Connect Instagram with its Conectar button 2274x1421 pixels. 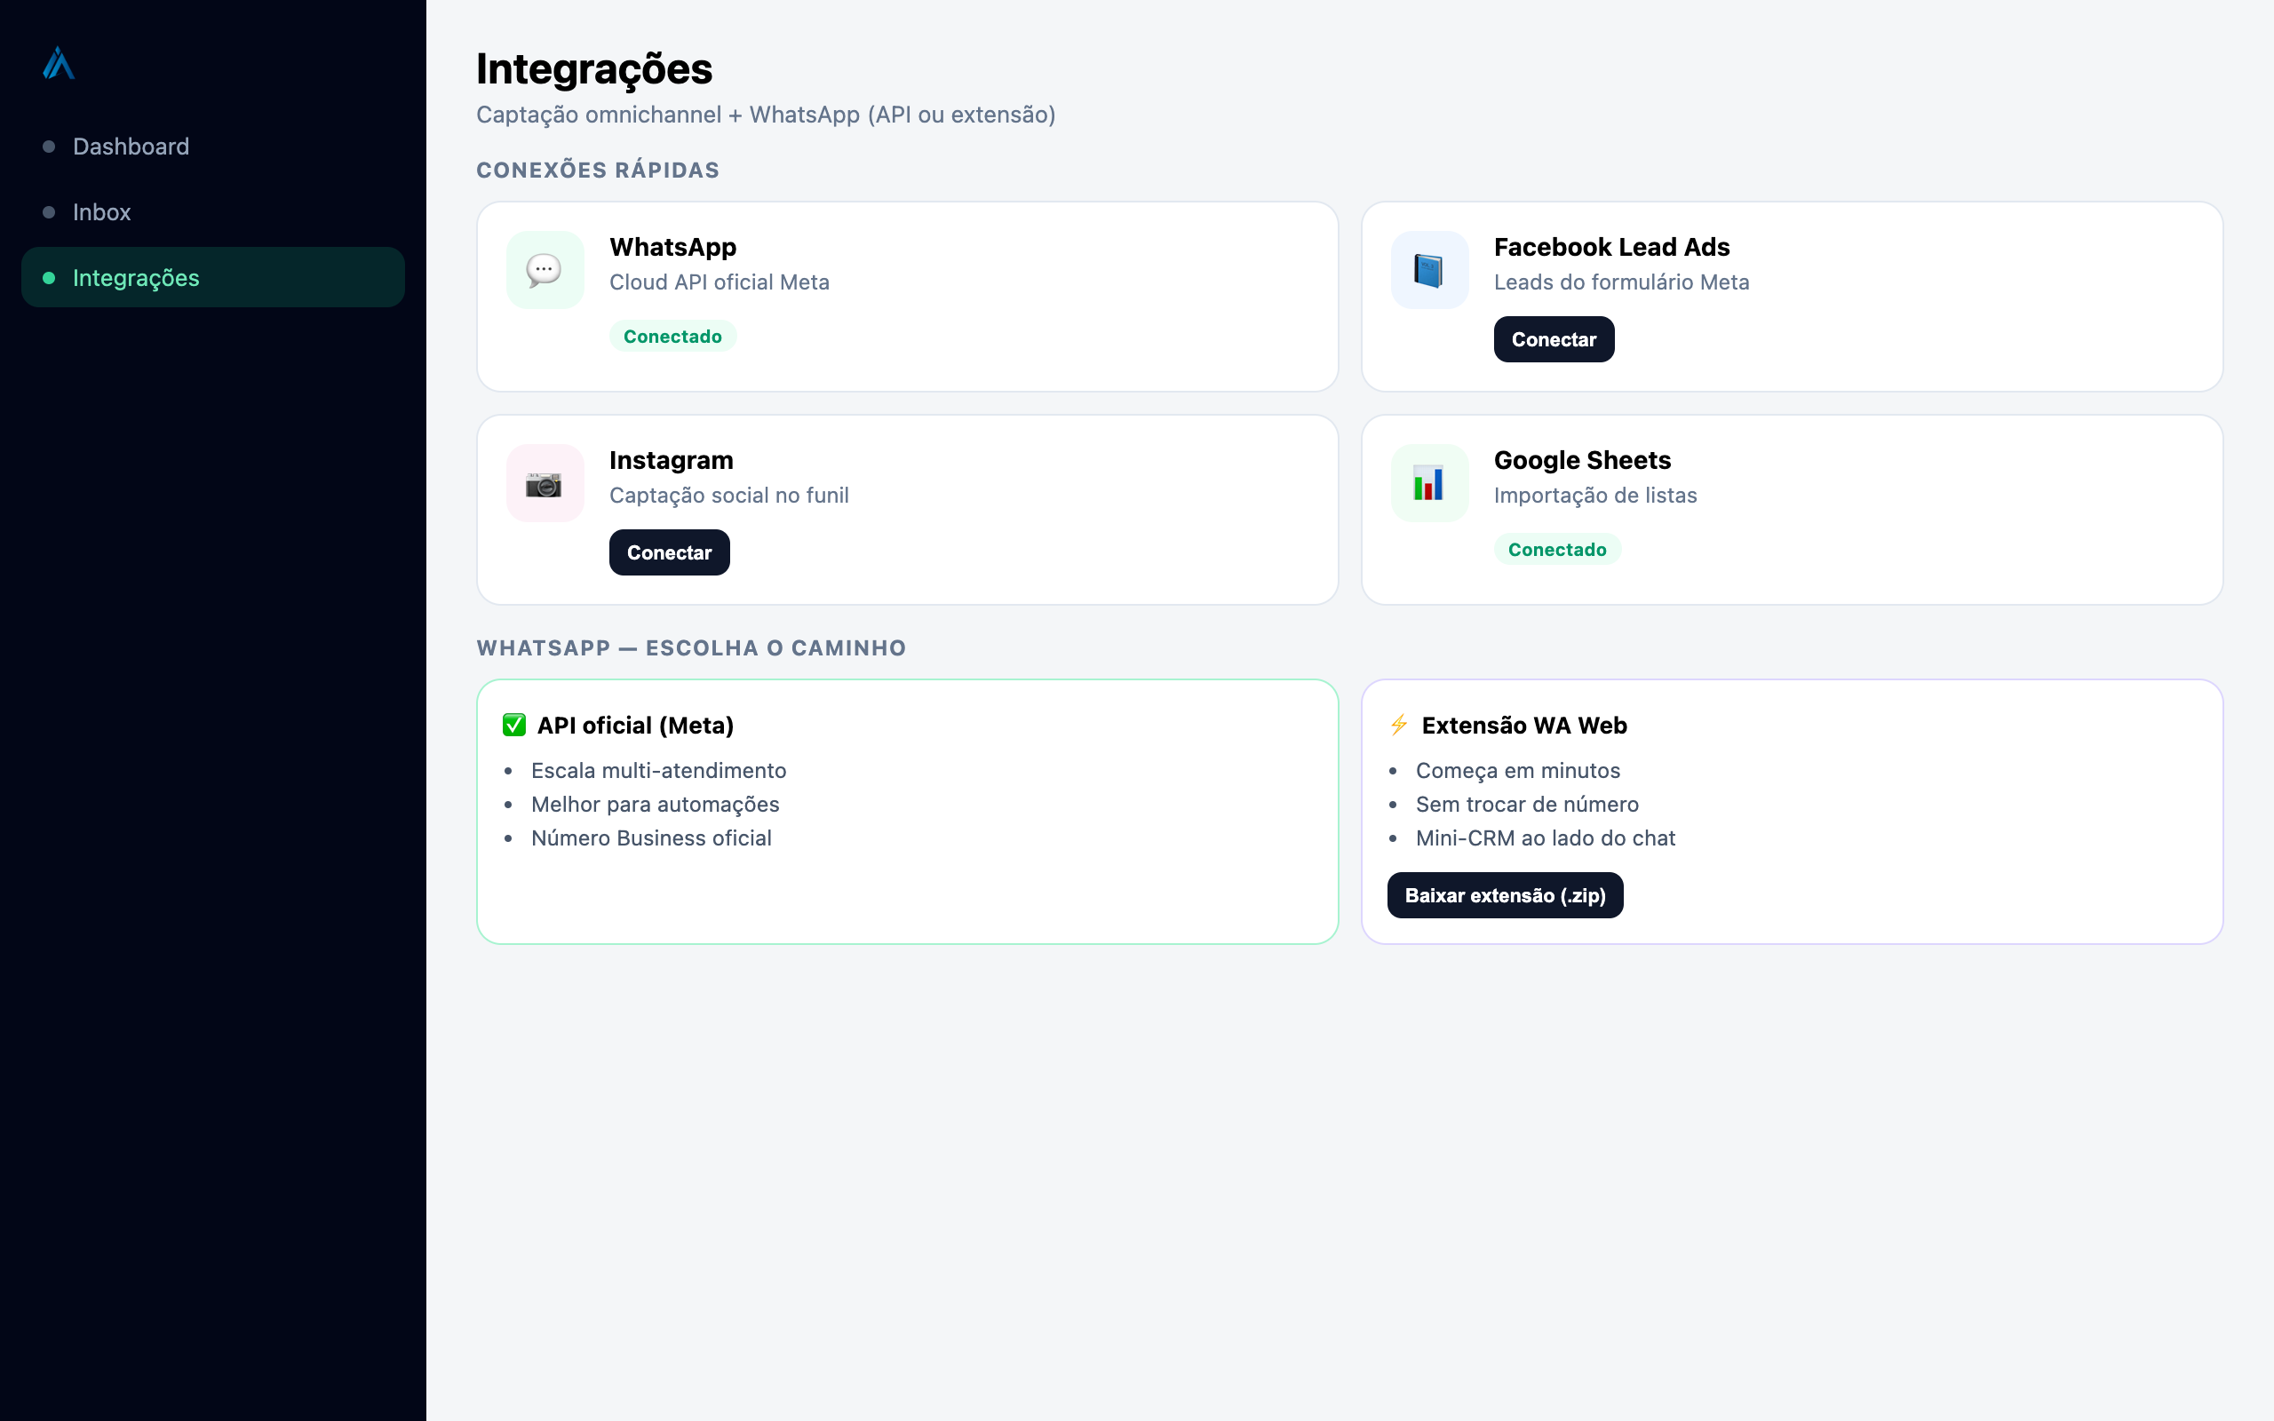[x=669, y=552]
